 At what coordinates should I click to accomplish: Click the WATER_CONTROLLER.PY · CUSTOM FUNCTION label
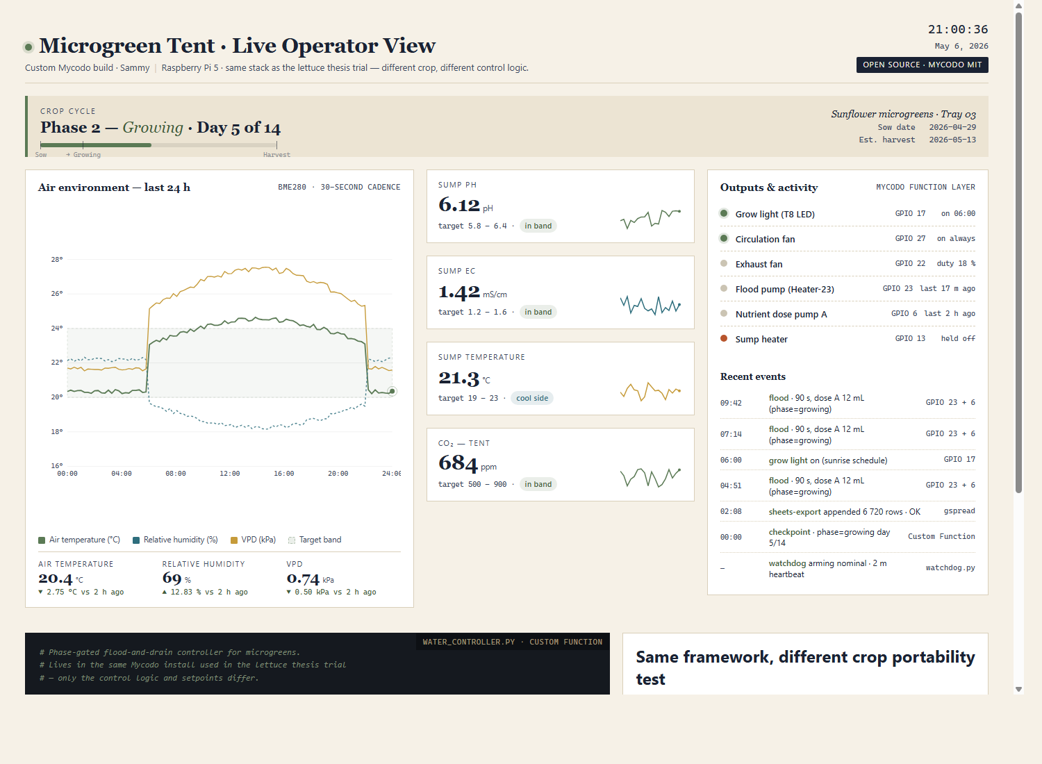513,642
